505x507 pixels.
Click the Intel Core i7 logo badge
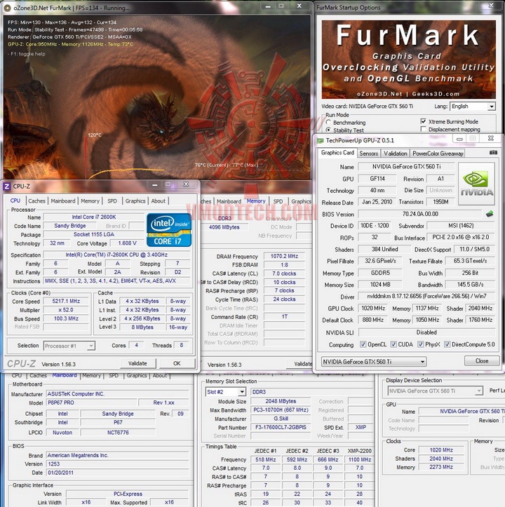click(168, 230)
